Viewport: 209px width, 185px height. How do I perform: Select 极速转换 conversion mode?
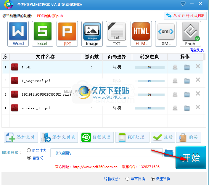click(153, 178)
